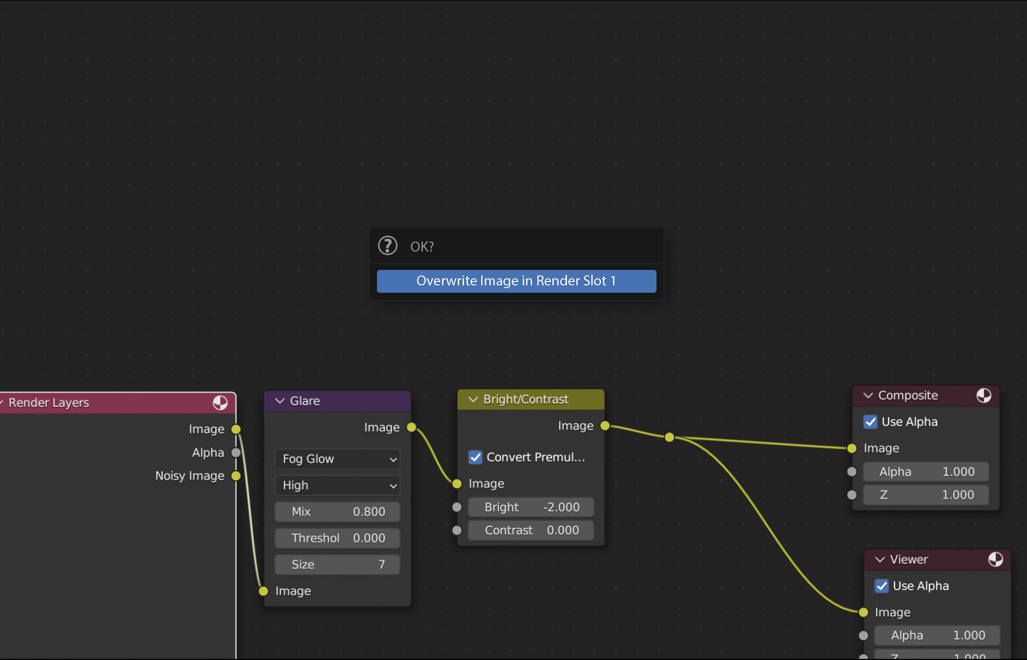Click Render Layers Alpha output socket
Screen dimensions: 1027x660
pyautogui.click(x=236, y=452)
